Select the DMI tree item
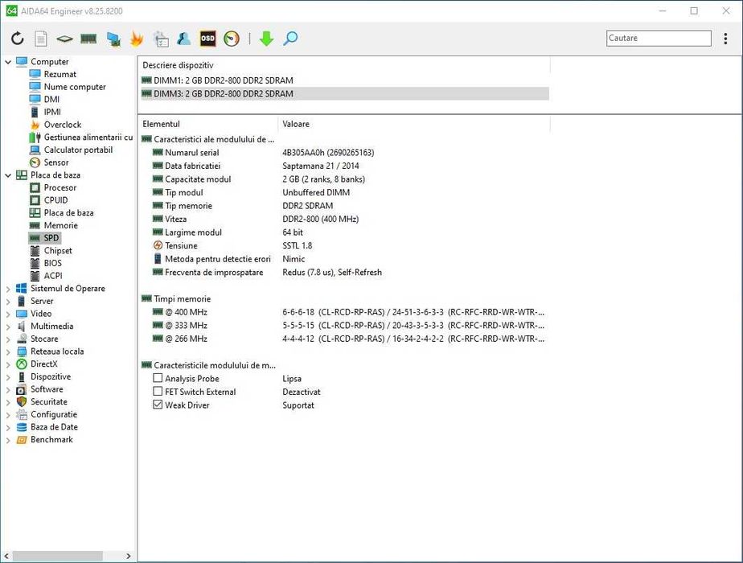 [x=51, y=99]
